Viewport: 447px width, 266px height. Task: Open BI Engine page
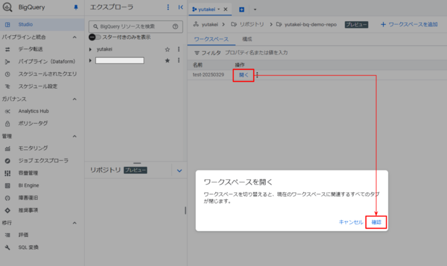pos(28,186)
